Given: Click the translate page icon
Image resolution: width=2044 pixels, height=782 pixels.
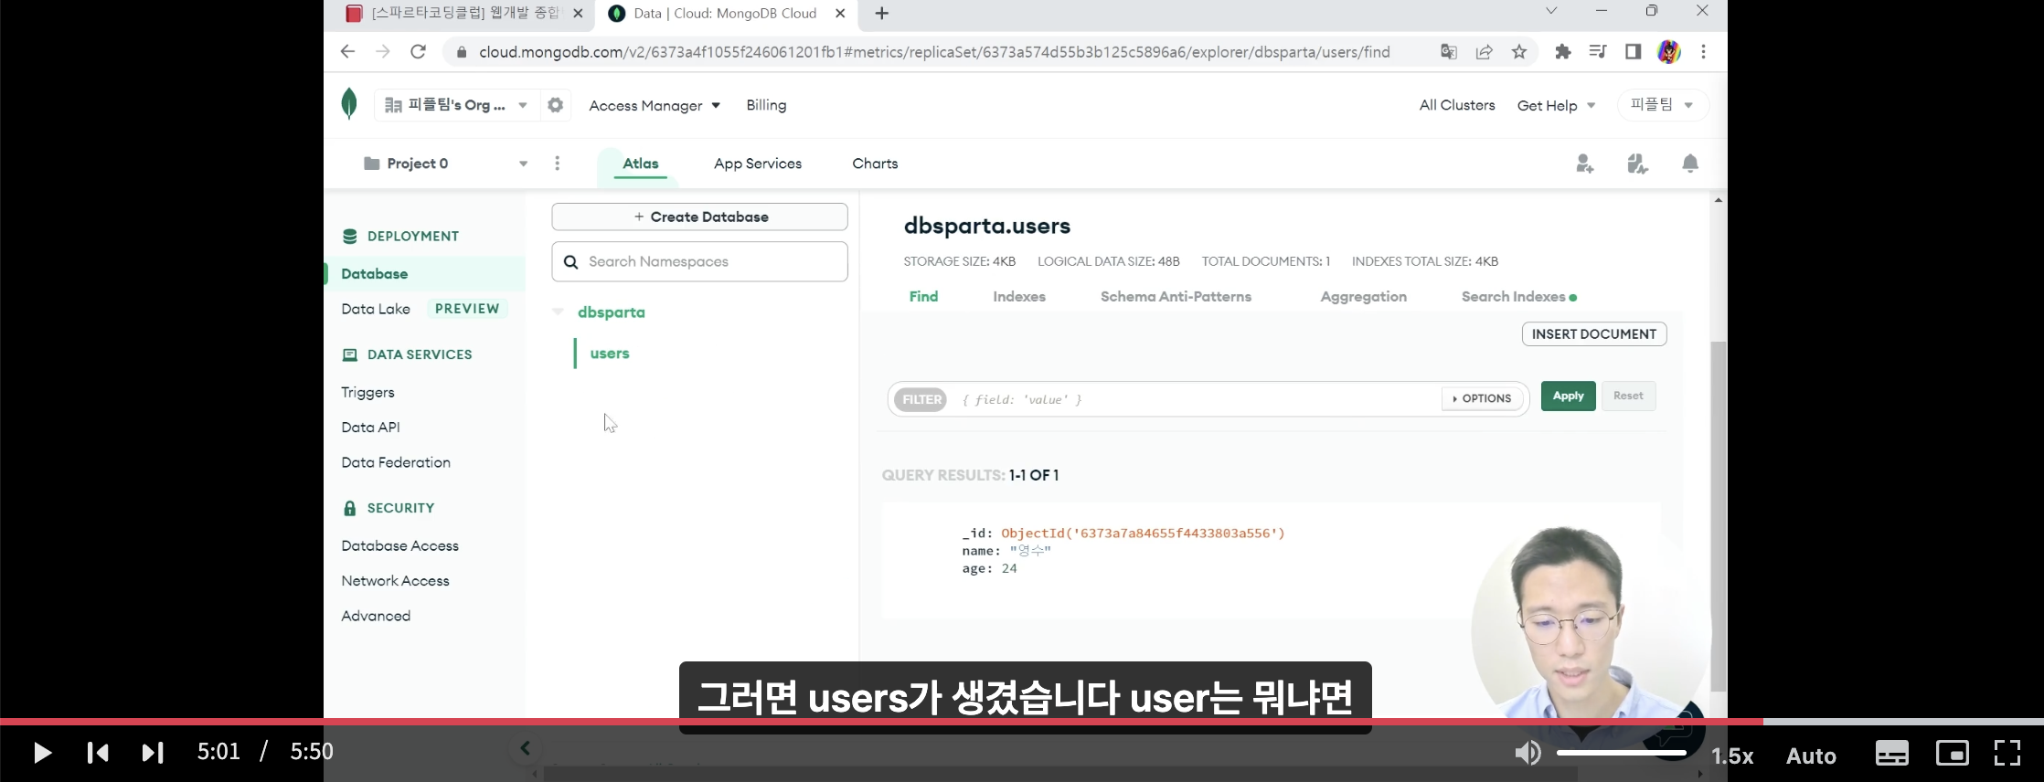Looking at the screenshot, I should tap(1449, 52).
